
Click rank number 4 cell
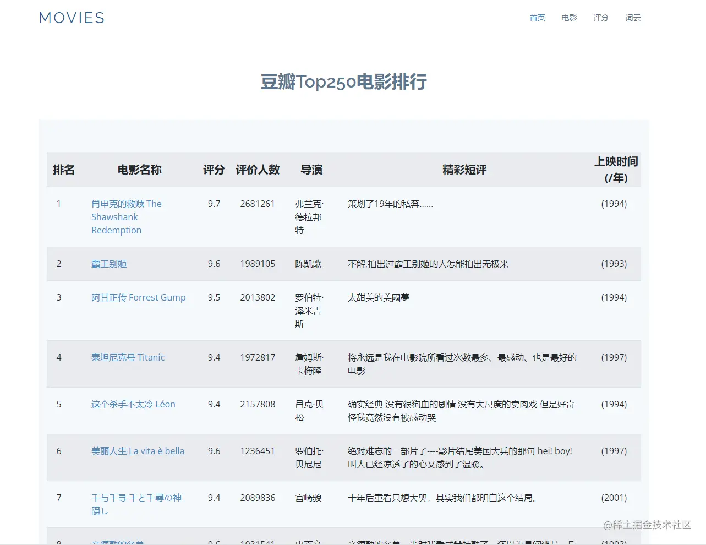click(59, 357)
